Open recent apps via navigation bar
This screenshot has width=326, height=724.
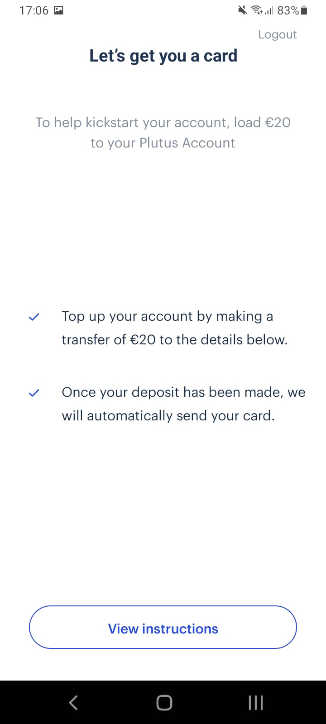pyautogui.click(x=256, y=703)
